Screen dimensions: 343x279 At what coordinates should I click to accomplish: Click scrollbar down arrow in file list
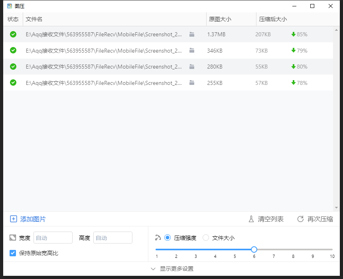click(x=337, y=208)
